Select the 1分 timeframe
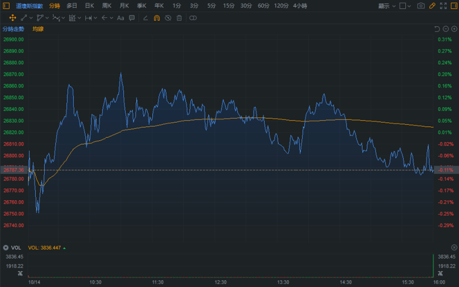459x287 pixels. [176, 6]
